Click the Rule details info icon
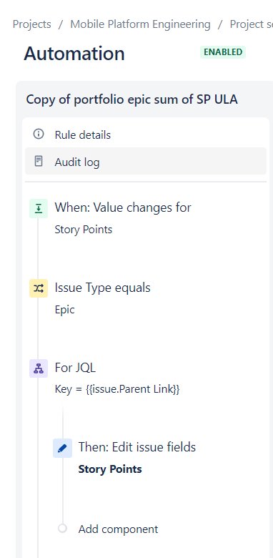Screen dimensions: 273x558 (39, 134)
